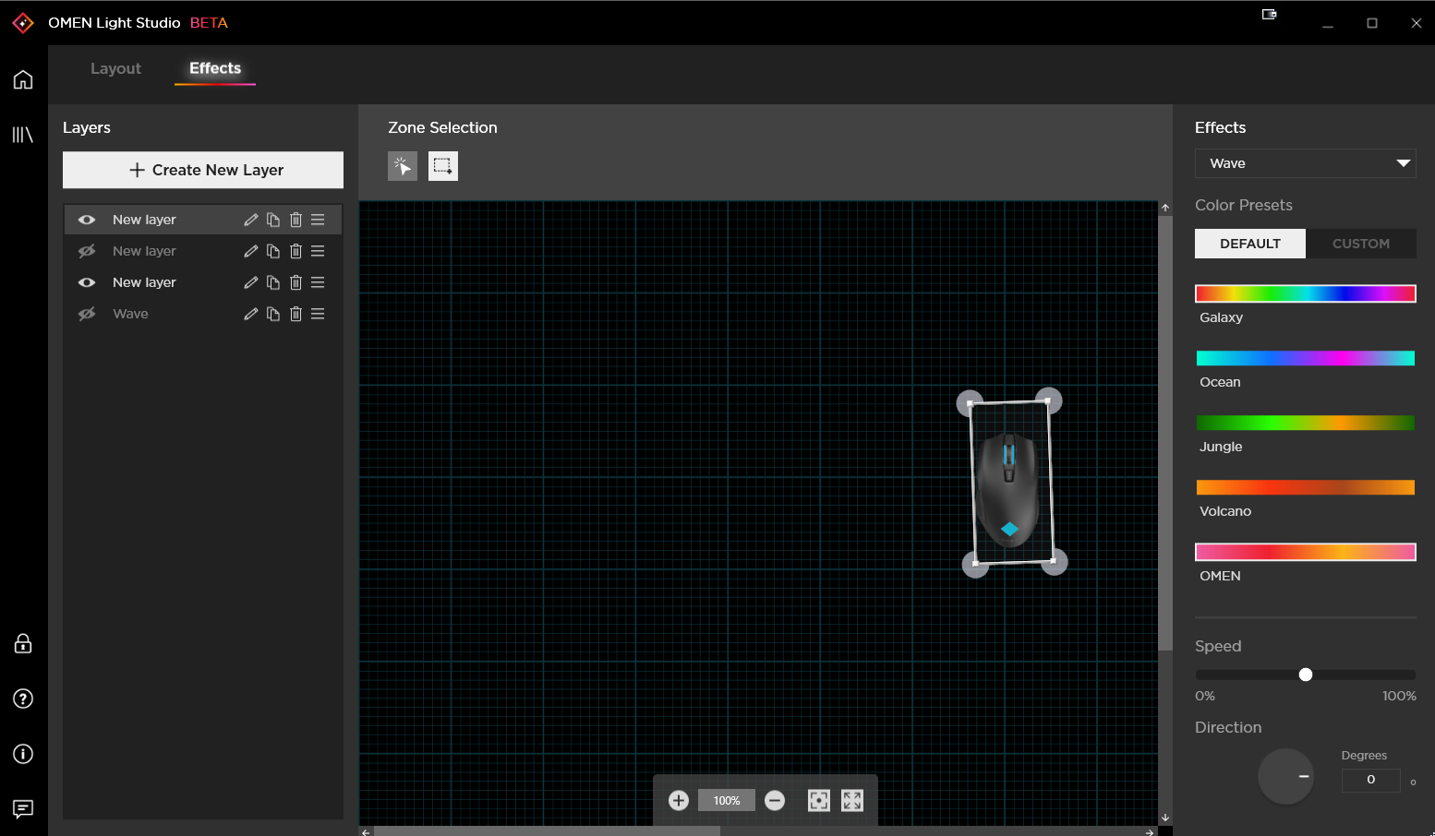Click the bottom-left rotate handle of the mouse zone
Screen dimensions: 1435x836
pyautogui.click(x=975, y=565)
